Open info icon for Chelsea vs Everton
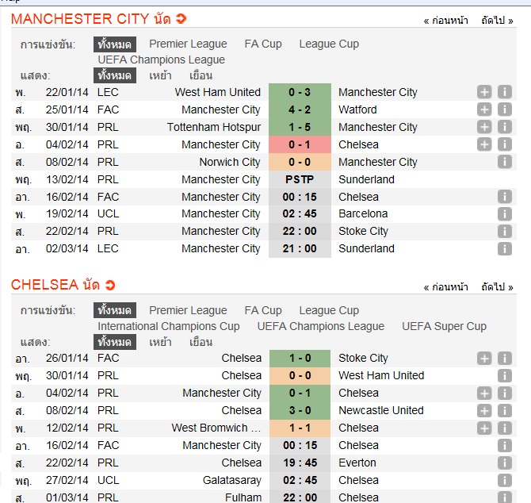The height and width of the screenshot is (503, 531). coord(505,463)
